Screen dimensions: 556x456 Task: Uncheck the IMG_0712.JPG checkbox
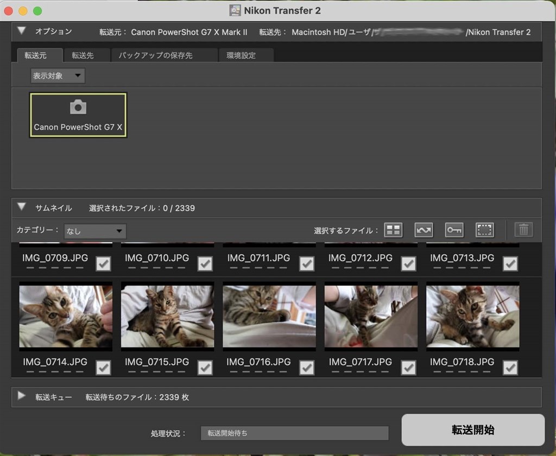click(408, 263)
